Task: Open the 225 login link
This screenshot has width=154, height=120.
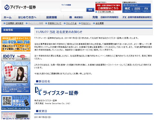Action: click(137, 9)
